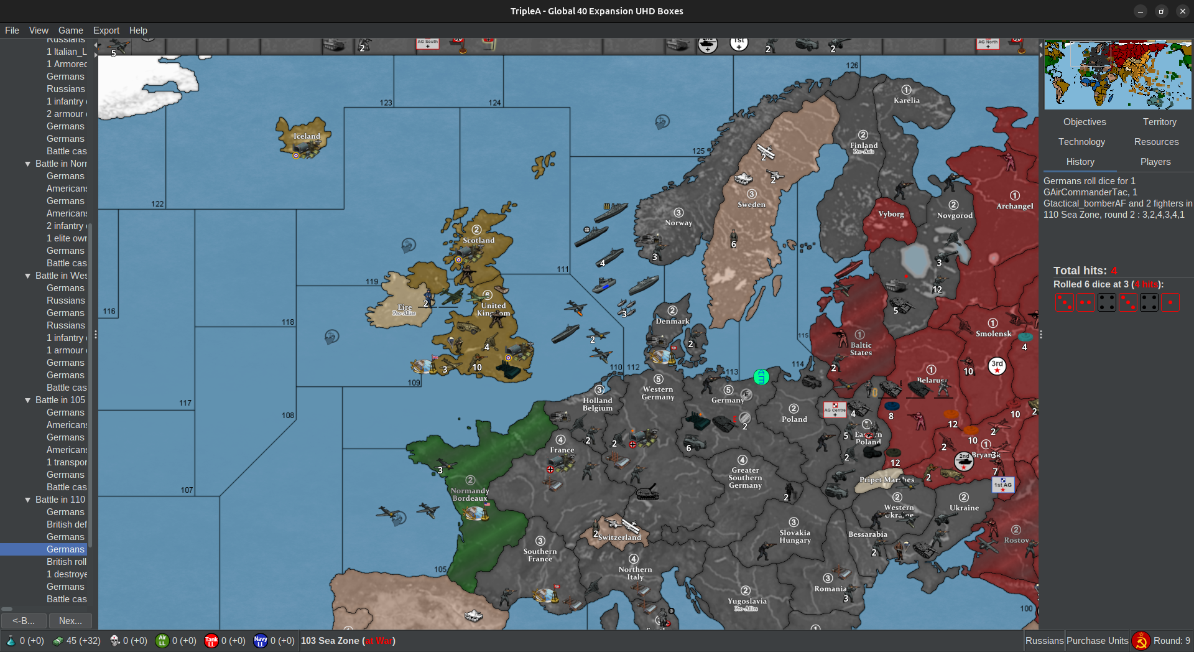Click the AG North marker on top strip
The height and width of the screenshot is (652, 1194).
[x=988, y=44]
